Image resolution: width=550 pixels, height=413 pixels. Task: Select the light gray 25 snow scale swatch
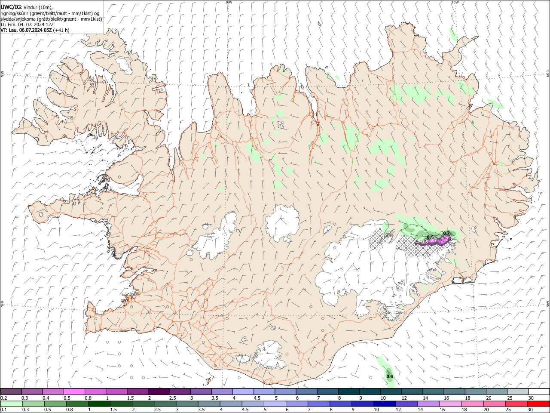[518, 392]
